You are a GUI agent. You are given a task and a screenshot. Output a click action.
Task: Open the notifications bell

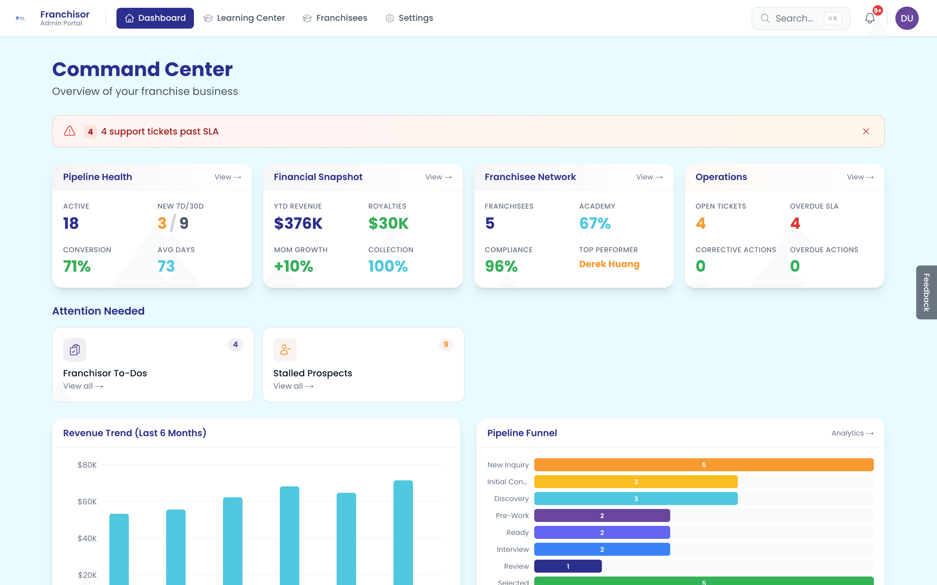[870, 18]
